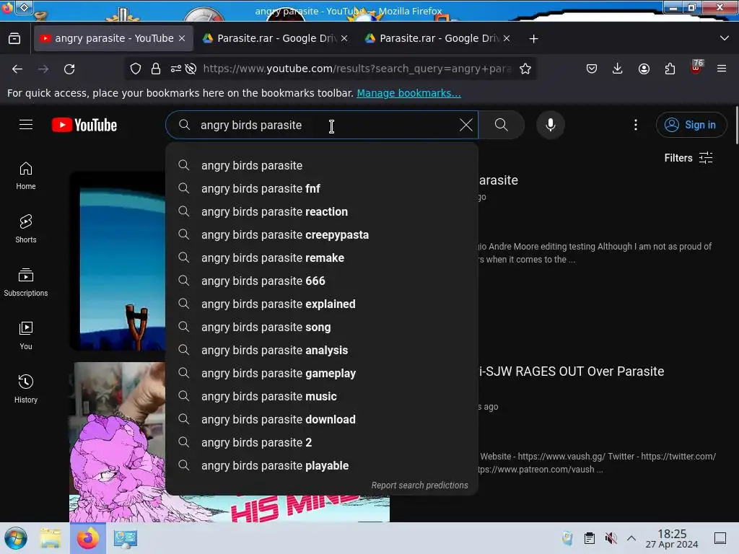Select suggestion "angry birds parasite 666"
Viewport: 739px width, 554px height.
coord(322,281)
